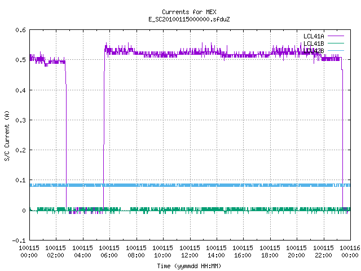The height and width of the screenshot is (271, 361).
Task: Click the '100115 08:00' x-axis tick label
Action: pyautogui.click(x=137, y=251)
